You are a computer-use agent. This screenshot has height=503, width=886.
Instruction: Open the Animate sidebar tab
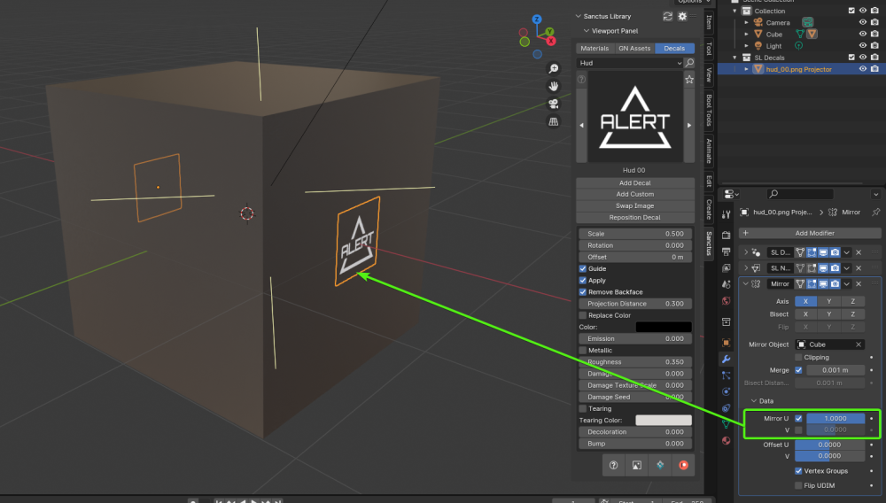(x=709, y=151)
